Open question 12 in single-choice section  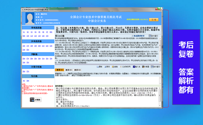coord(35,36)
